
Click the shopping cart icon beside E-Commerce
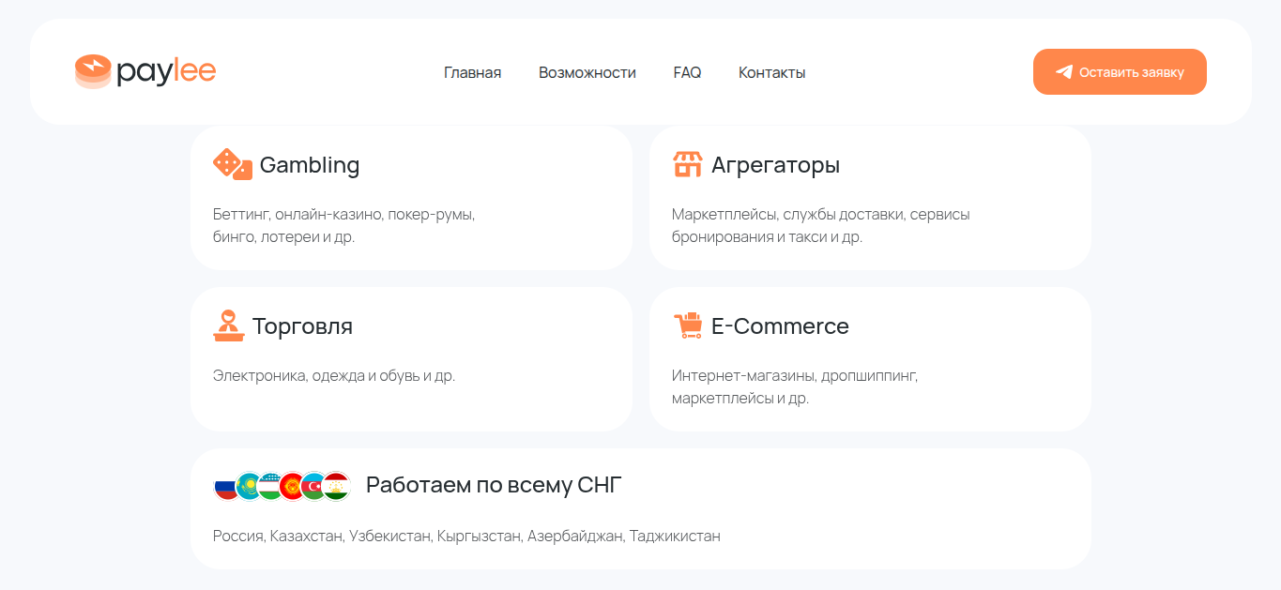(x=687, y=325)
